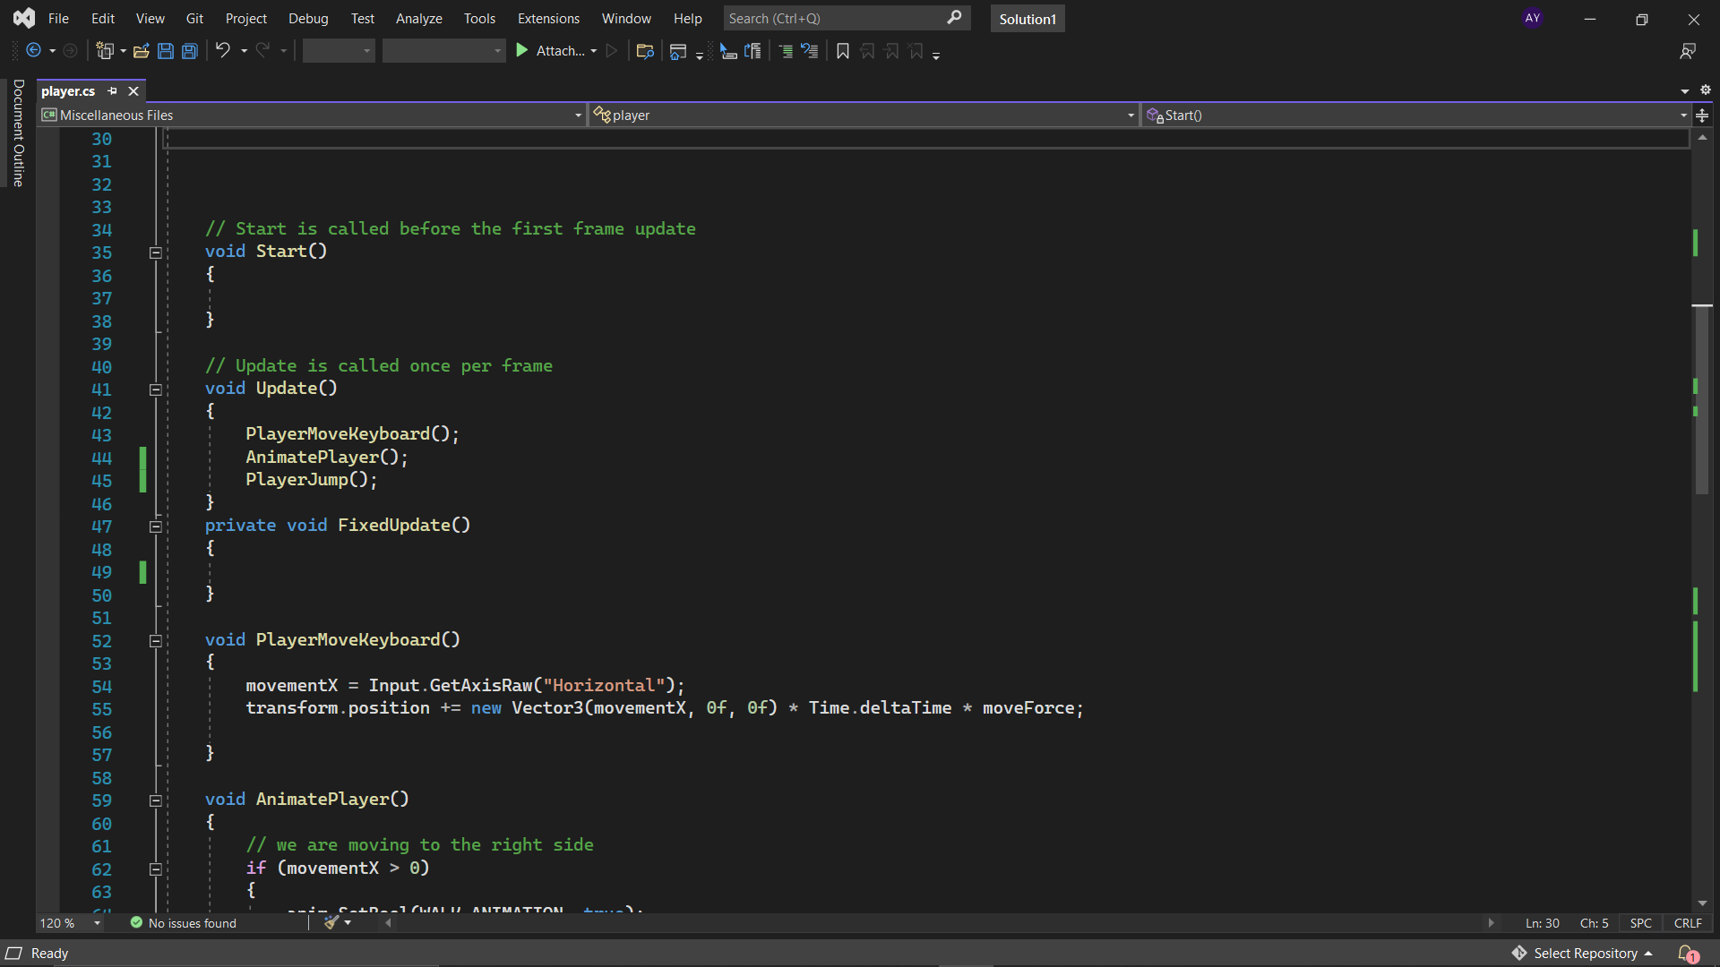Viewport: 1720px width, 967px height.
Task: Click the Save All toolbar icon
Action: (190, 51)
